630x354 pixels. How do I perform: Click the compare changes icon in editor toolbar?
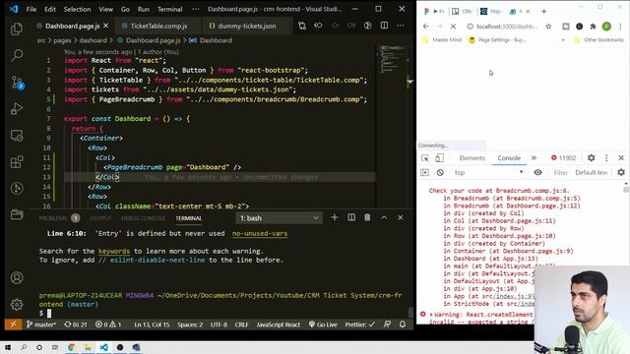pos(302,26)
